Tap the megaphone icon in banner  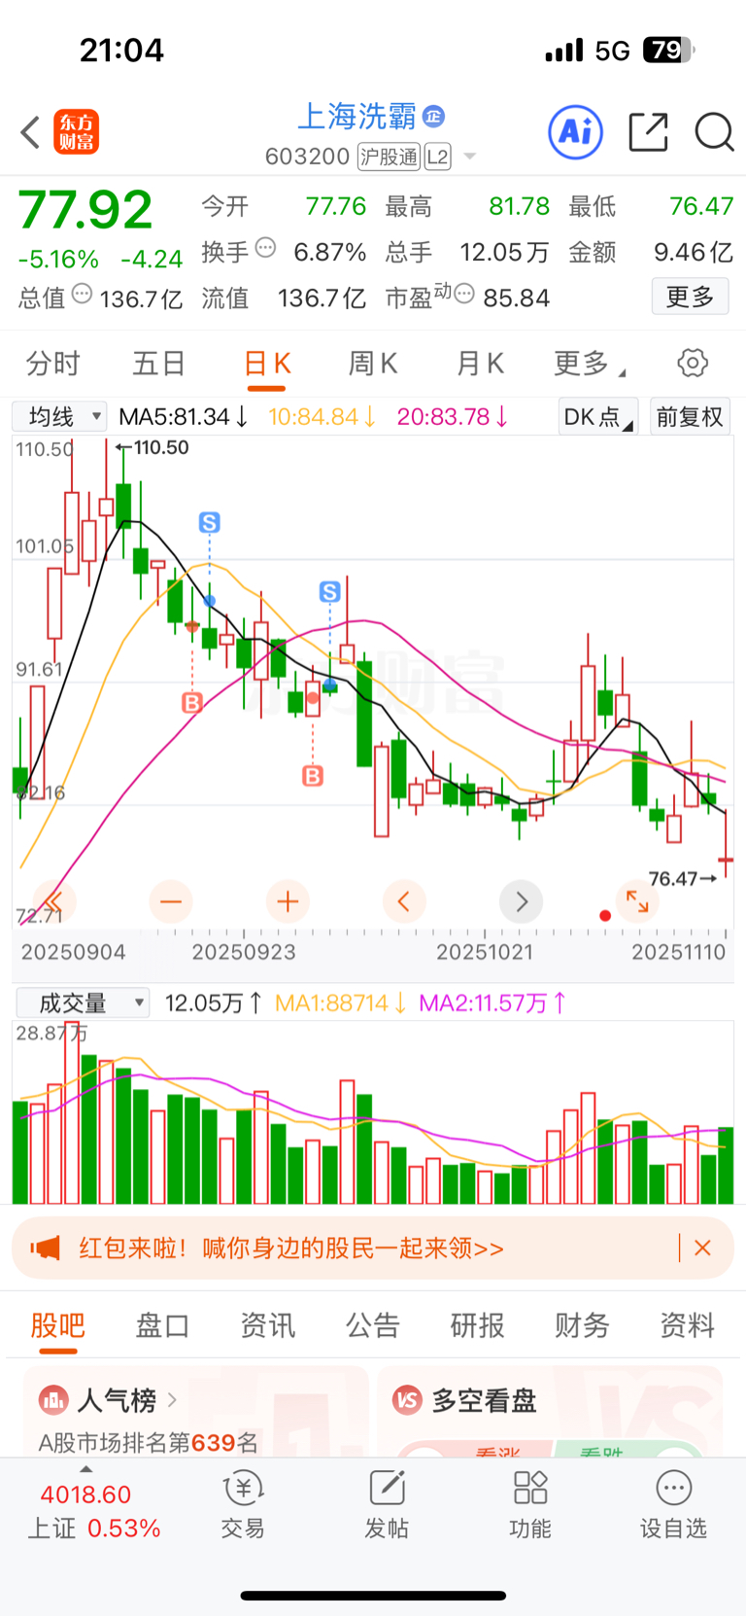[46, 1248]
